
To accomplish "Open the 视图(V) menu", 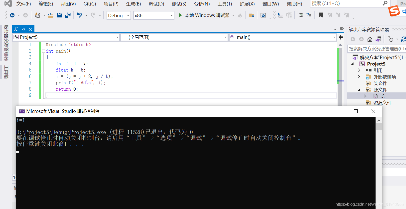I will 68,4.
